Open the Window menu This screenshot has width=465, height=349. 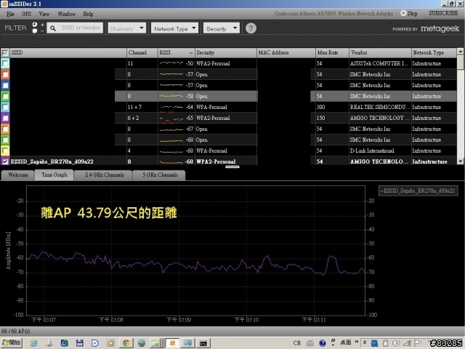coord(66,14)
